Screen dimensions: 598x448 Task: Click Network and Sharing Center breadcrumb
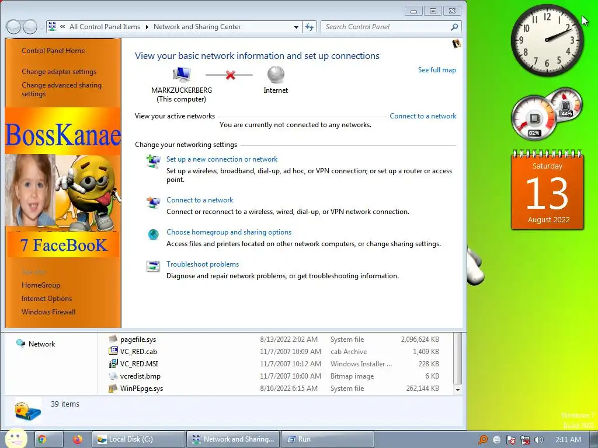click(x=197, y=27)
